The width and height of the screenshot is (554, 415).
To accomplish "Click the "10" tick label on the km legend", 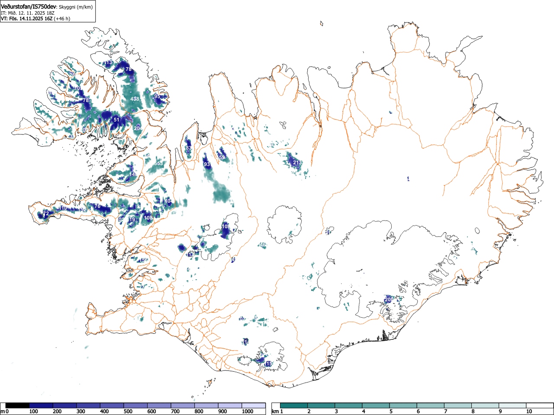I will pyautogui.click(x=528, y=412).
